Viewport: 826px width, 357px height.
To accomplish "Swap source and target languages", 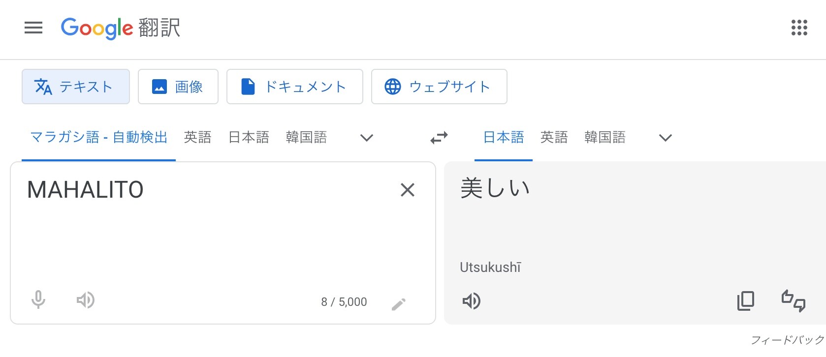I will [439, 137].
